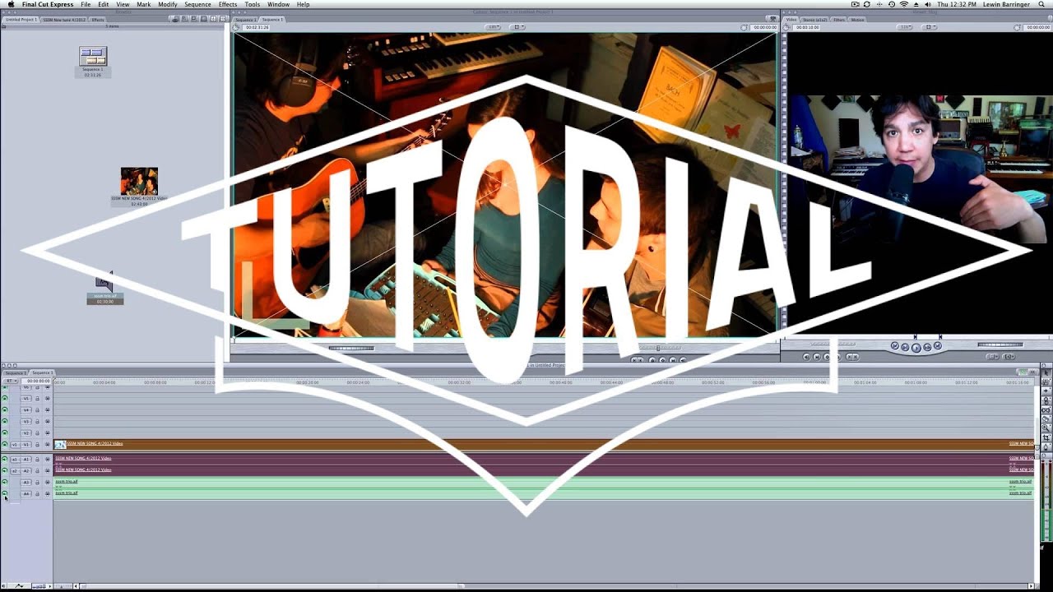Switch to the Stereo (a1a2) tab
This screenshot has width=1053, height=592.
814,20
